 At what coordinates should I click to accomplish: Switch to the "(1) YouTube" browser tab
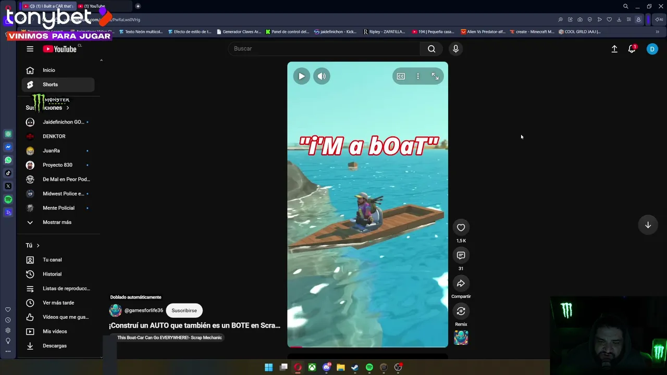pyautogui.click(x=104, y=6)
